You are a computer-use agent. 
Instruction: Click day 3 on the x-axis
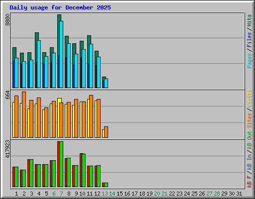[31, 194]
